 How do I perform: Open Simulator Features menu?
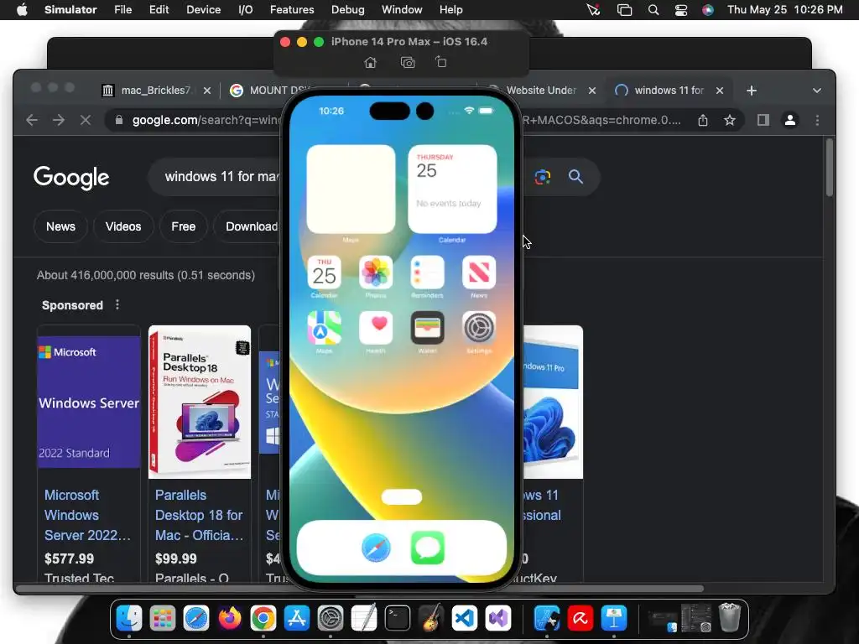(x=292, y=10)
